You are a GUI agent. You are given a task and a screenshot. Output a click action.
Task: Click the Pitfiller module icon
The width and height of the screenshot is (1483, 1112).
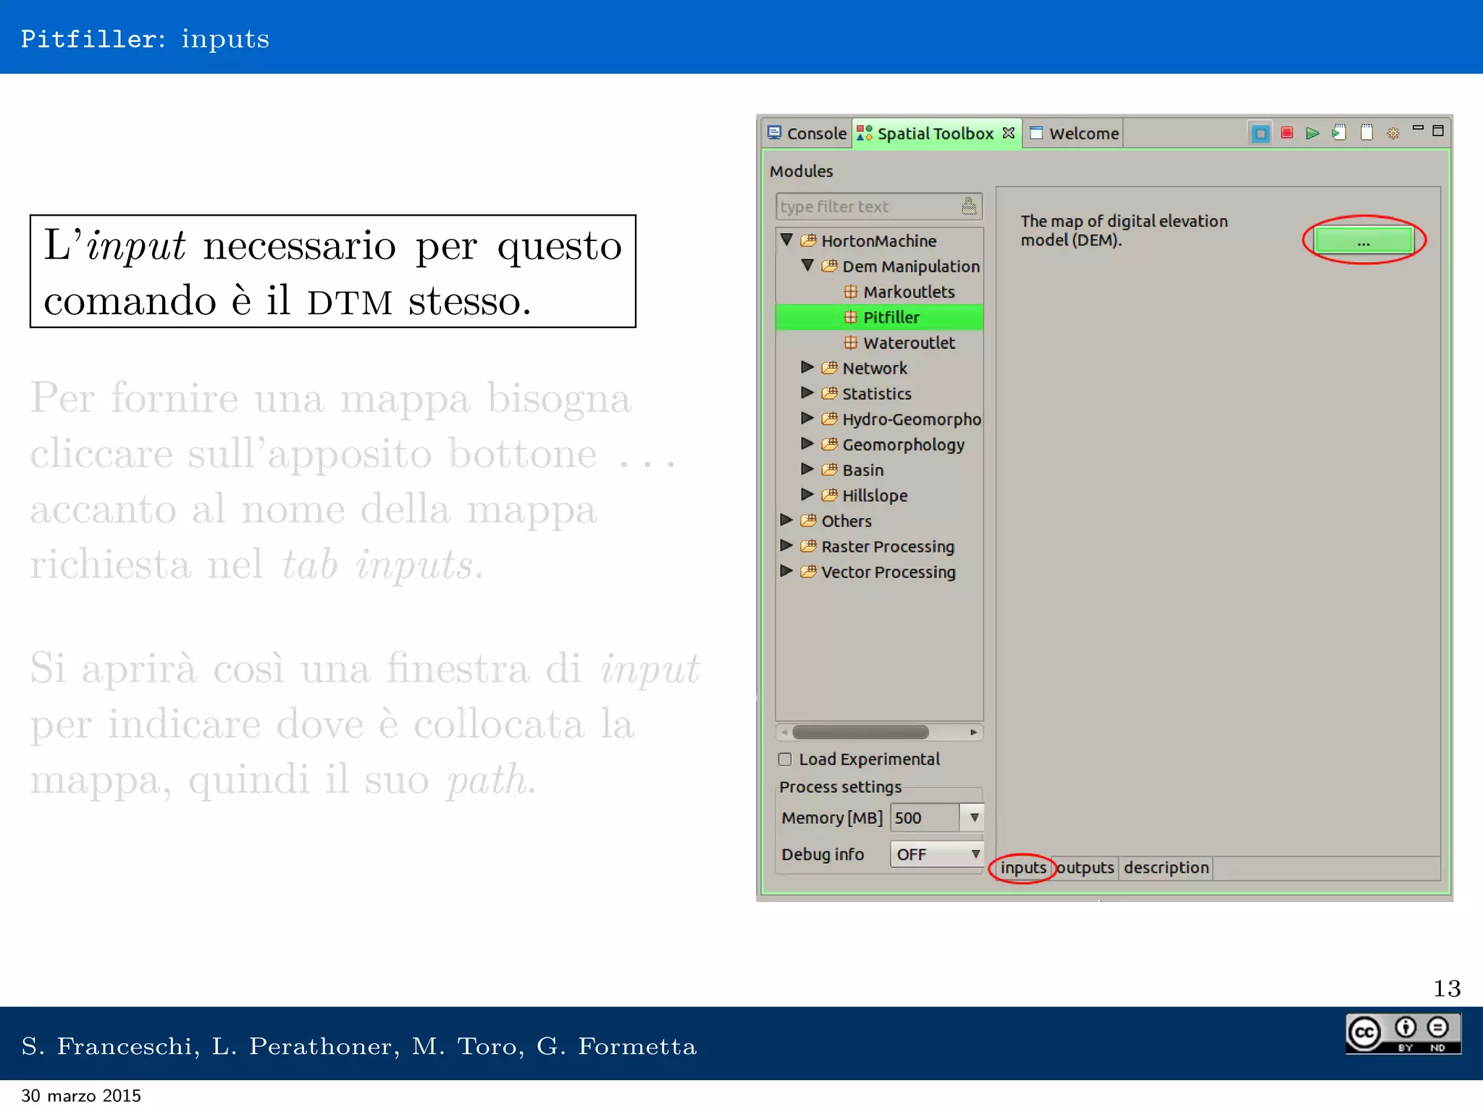851,317
